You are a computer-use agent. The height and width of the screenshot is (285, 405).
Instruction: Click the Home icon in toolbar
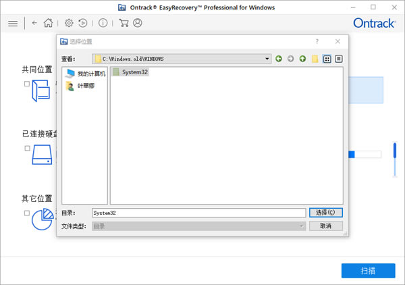(48, 23)
